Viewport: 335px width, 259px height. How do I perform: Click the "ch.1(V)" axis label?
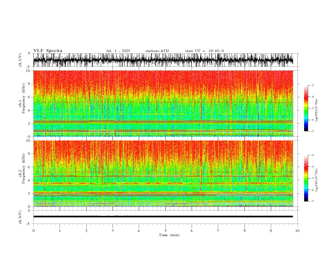click(x=20, y=60)
